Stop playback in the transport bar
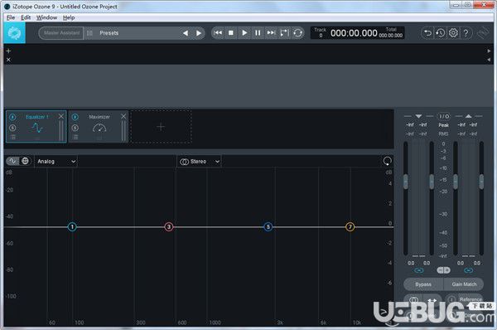The height and width of the screenshot is (330, 497). pos(231,32)
